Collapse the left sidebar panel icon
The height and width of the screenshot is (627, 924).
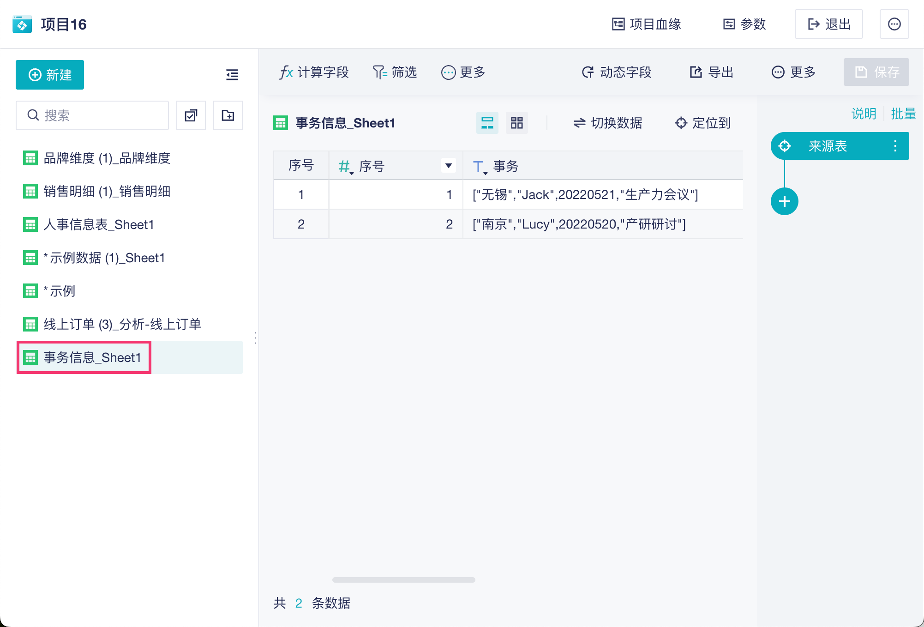(232, 75)
